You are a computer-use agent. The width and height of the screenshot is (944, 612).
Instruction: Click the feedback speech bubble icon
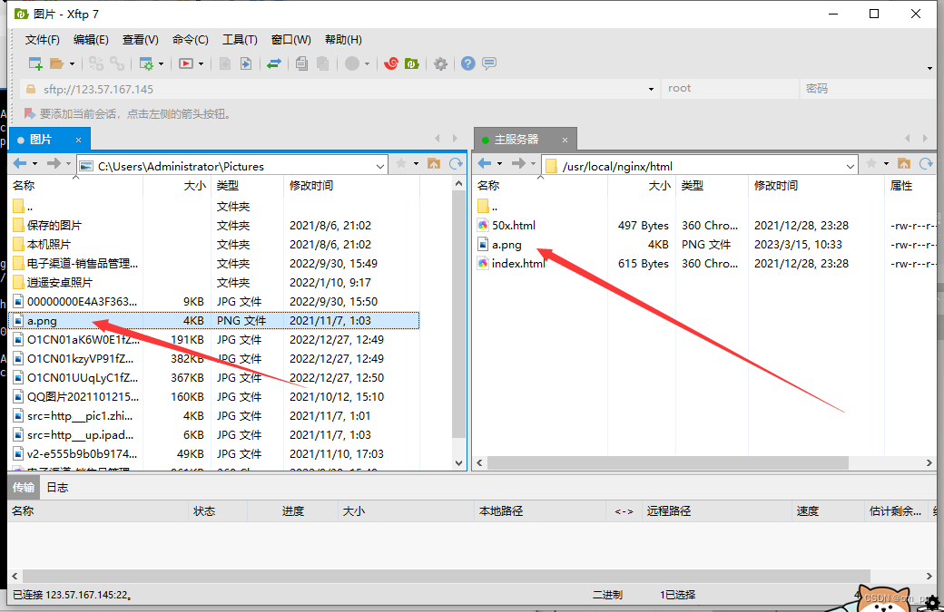point(489,63)
